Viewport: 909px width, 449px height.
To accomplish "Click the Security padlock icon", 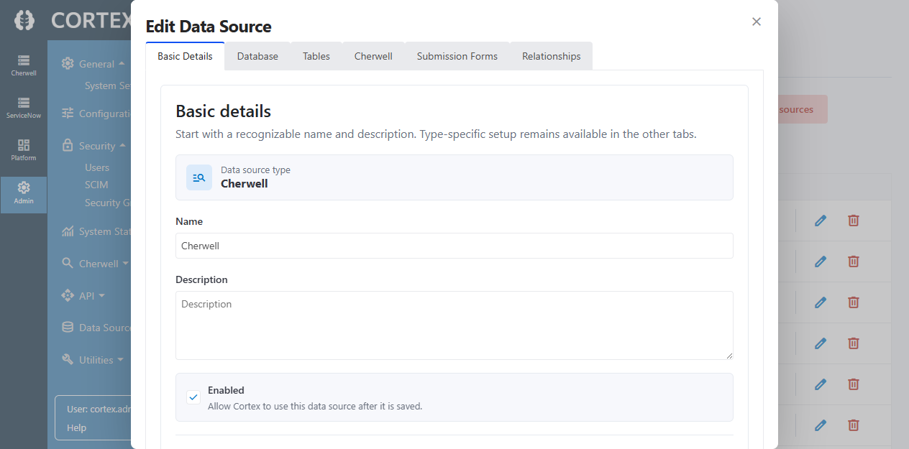I will 68,145.
